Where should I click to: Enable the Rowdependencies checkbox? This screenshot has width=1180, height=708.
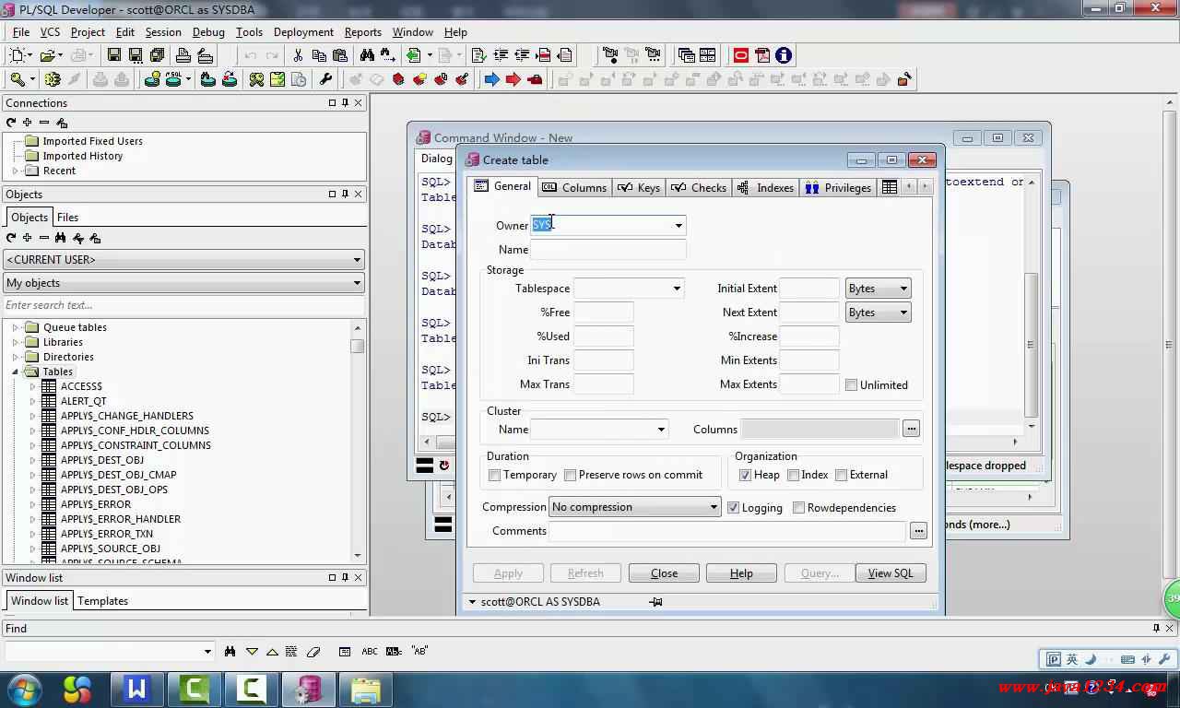pos(799,508)
